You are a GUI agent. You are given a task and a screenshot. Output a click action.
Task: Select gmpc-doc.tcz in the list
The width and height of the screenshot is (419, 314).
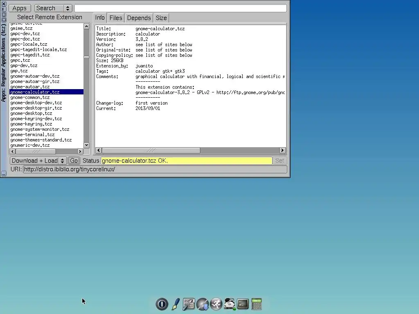coord(46,39)
